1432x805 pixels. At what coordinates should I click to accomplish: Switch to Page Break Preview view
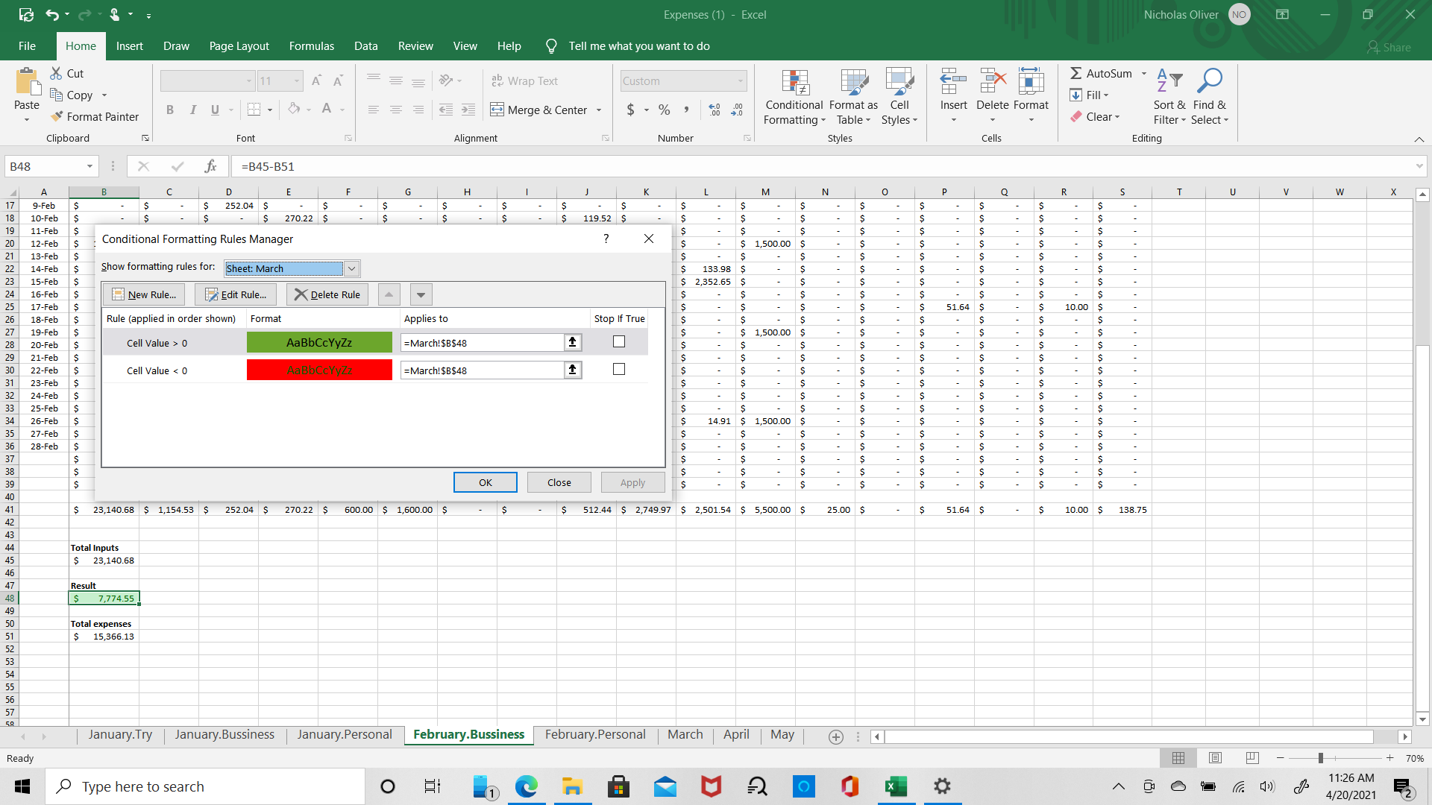(1252, 758)
